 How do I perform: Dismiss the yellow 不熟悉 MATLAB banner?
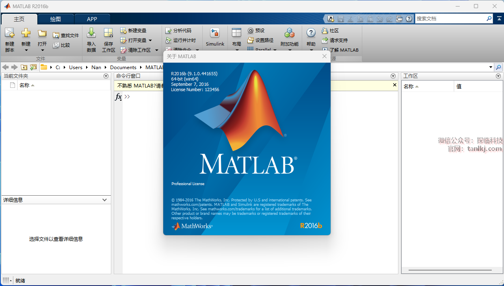(x=395, y=85)
